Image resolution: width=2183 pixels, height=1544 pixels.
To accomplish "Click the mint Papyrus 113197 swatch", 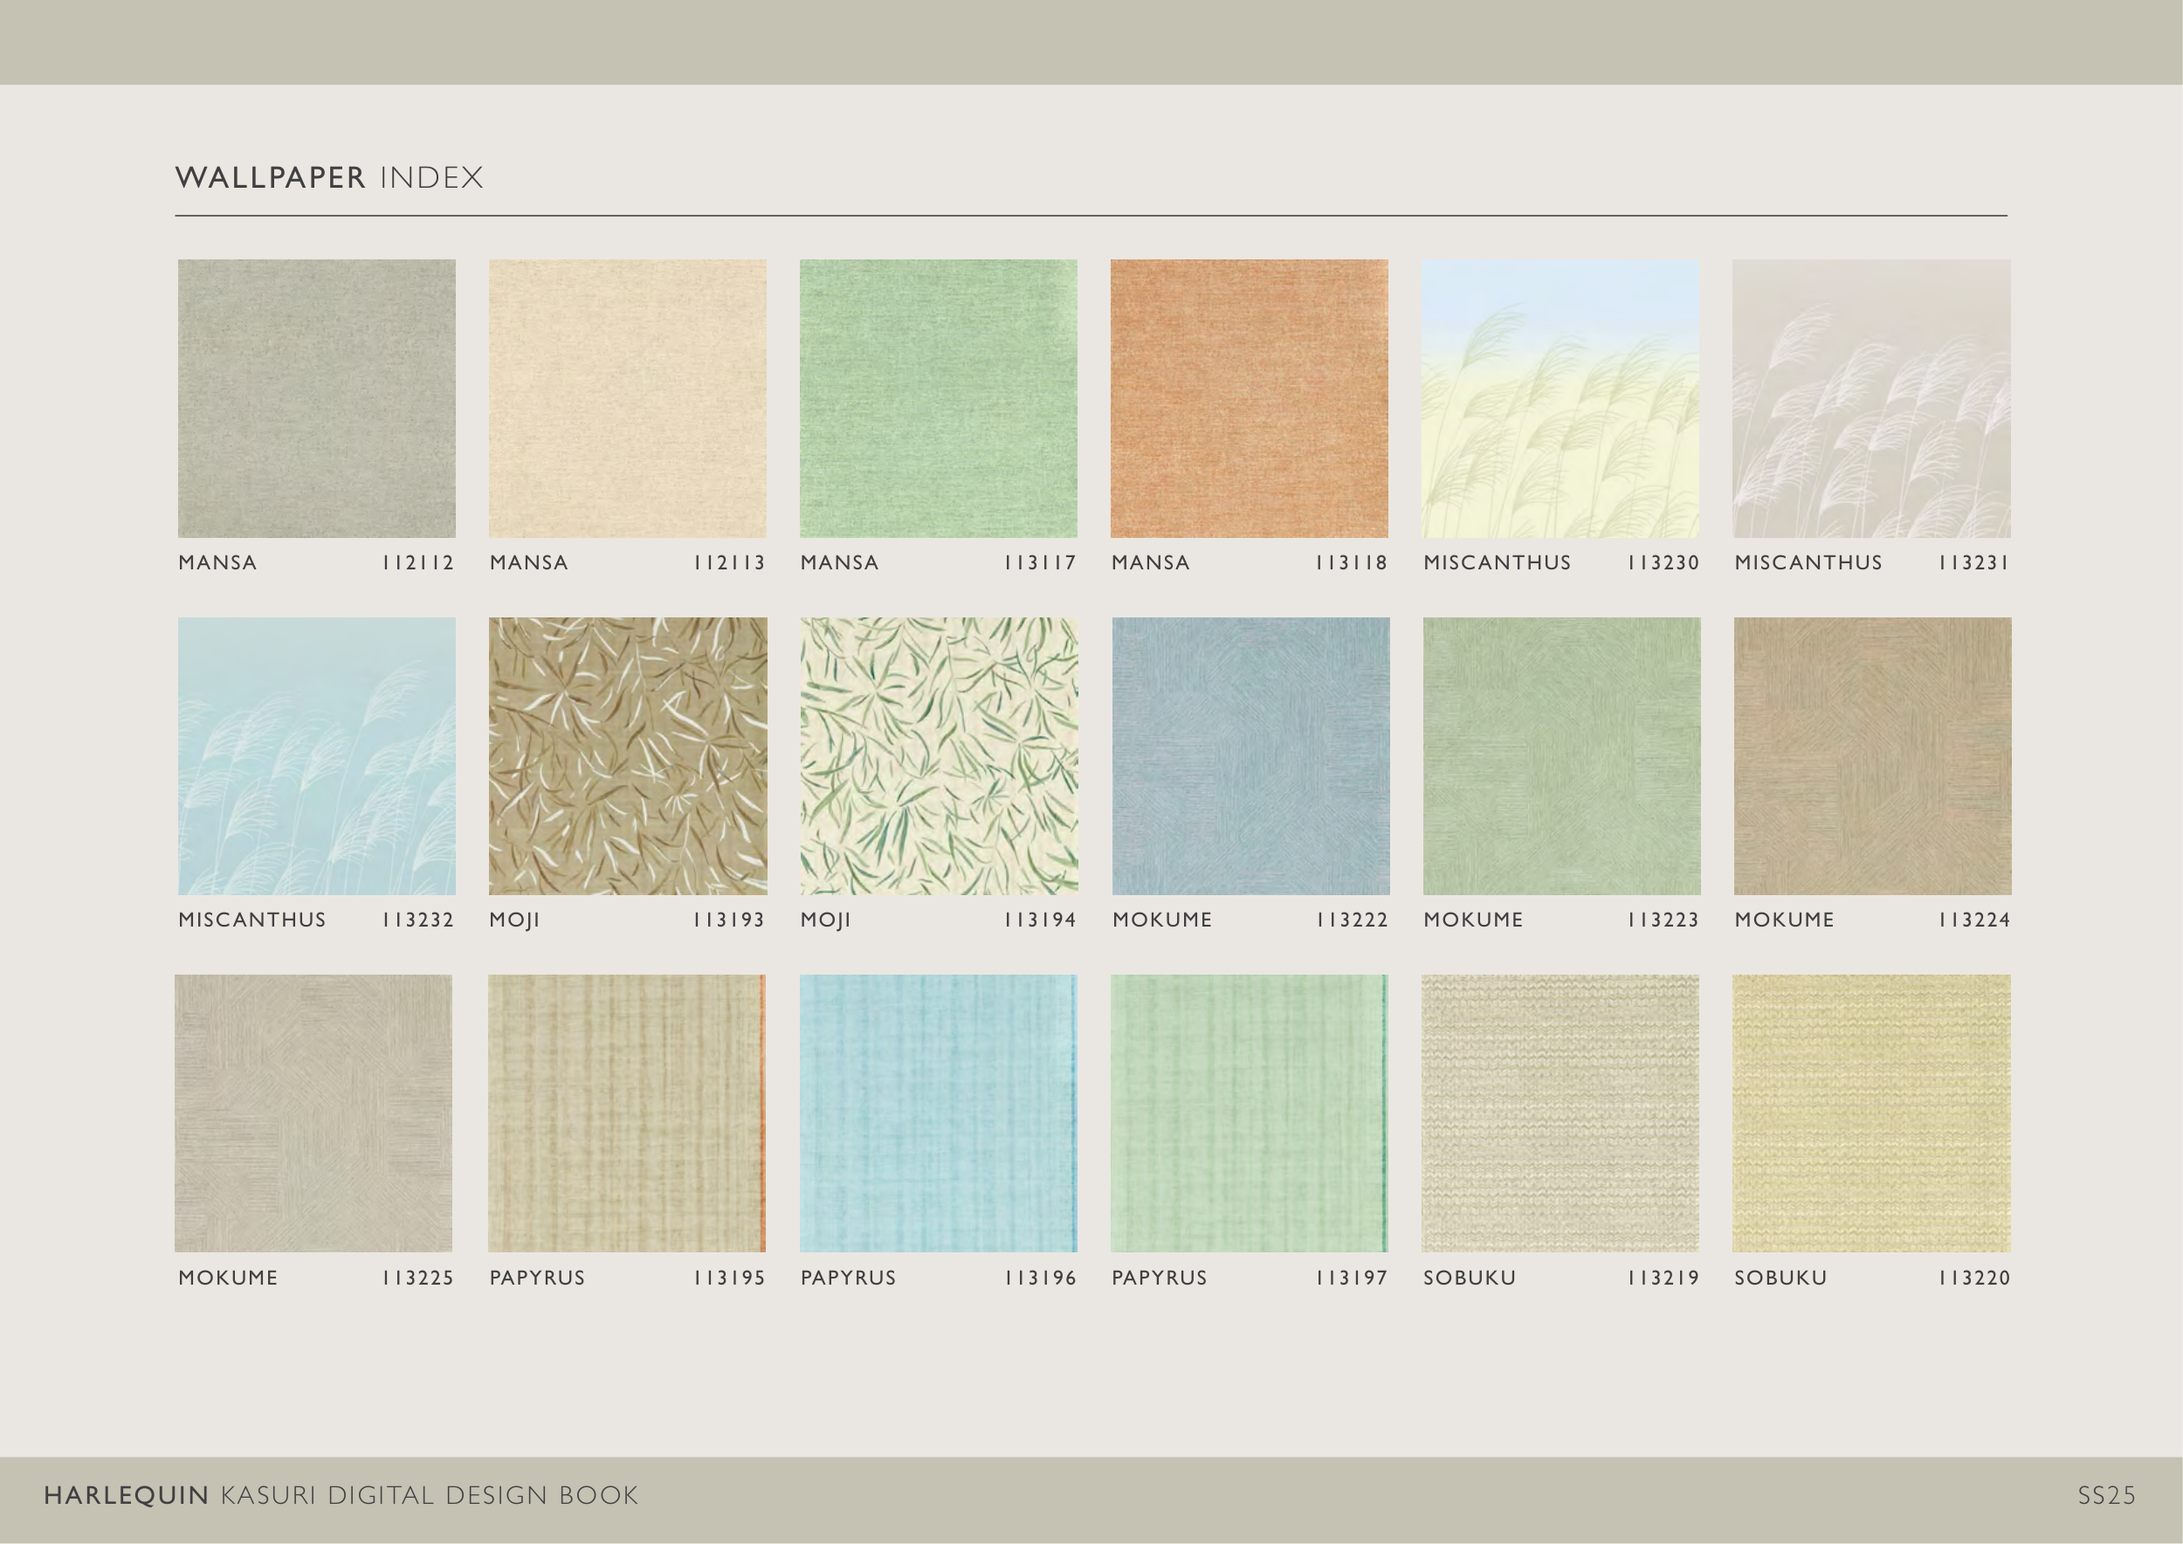I will pyautogui.click(x=1250, y=1113).
